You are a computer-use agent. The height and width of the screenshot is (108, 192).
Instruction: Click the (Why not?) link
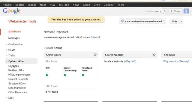point(130,61)
